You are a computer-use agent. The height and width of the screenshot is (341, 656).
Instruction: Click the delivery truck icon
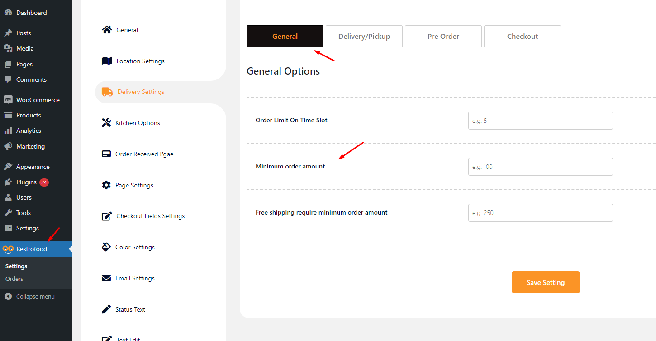point(107,92)
